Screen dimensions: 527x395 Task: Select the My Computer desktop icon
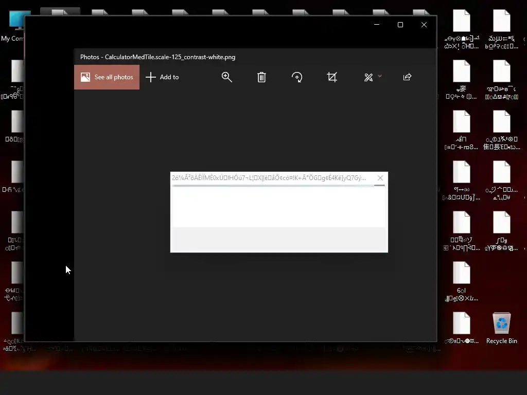pos(13,26)
